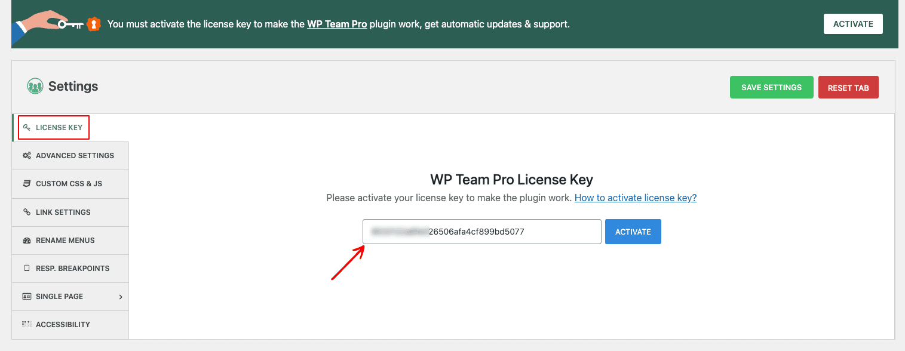The width and height of the screenshot is (905, 351).
Task: Click the braille icon on ACCESSIBILITY
Action: click(26, 324)
